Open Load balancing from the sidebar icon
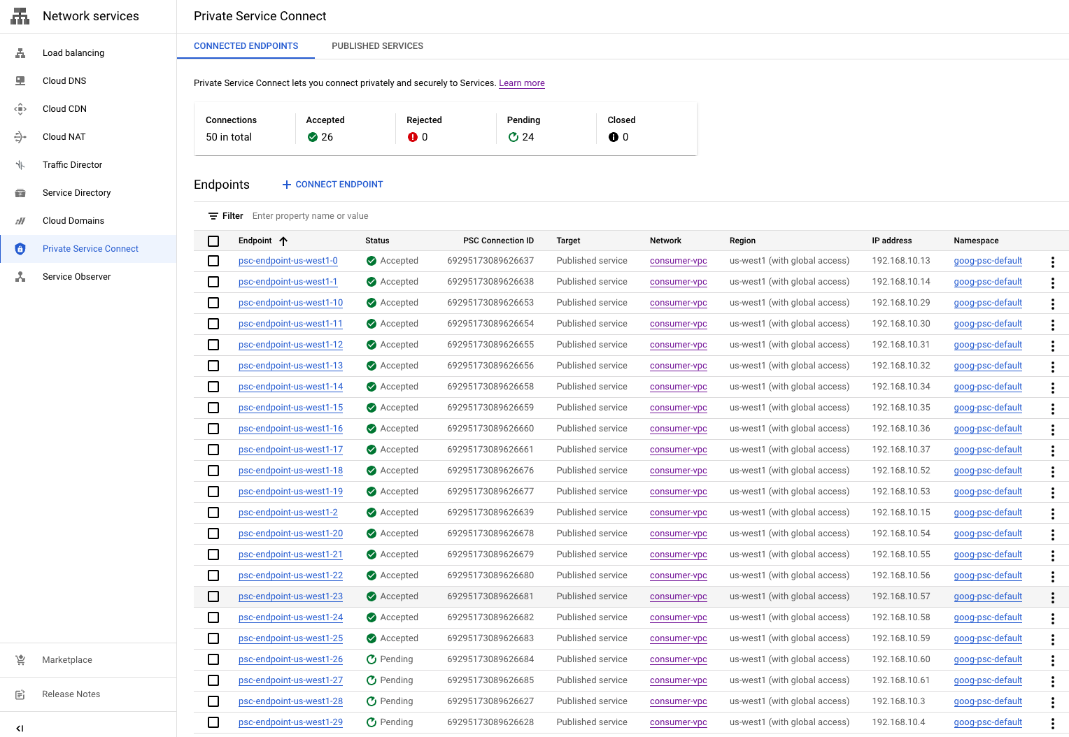This screenshot has height=737, width=1069. (x=20, y=53)
